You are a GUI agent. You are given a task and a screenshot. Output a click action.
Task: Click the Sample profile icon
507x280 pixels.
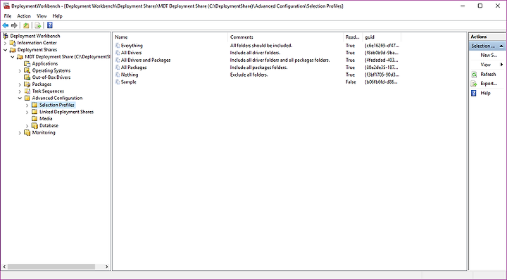pos(118,82)
